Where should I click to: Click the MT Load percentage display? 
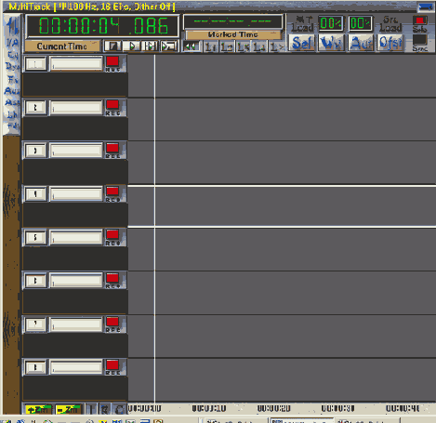point(331,23)
